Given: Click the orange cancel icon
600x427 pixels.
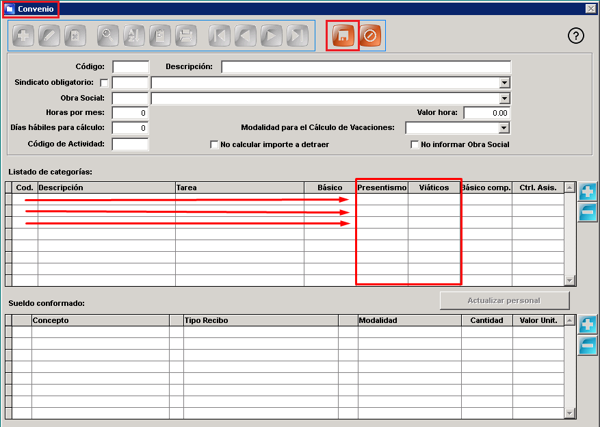Looking at the screenshot, I should pyautogui.click(x=370, y=36).
